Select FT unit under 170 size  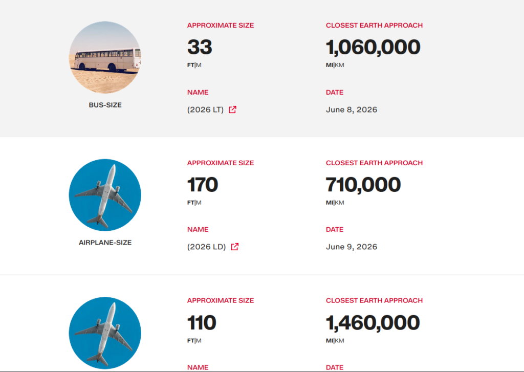tap(190, 203)
